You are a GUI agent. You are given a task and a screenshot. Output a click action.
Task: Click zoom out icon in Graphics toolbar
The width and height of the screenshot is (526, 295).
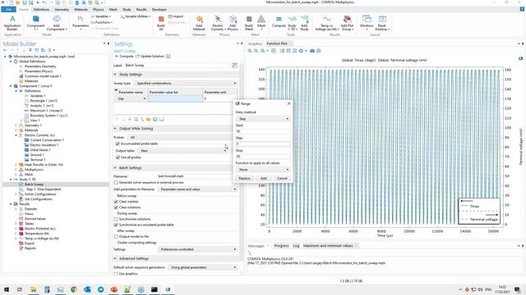coord(256,51)
